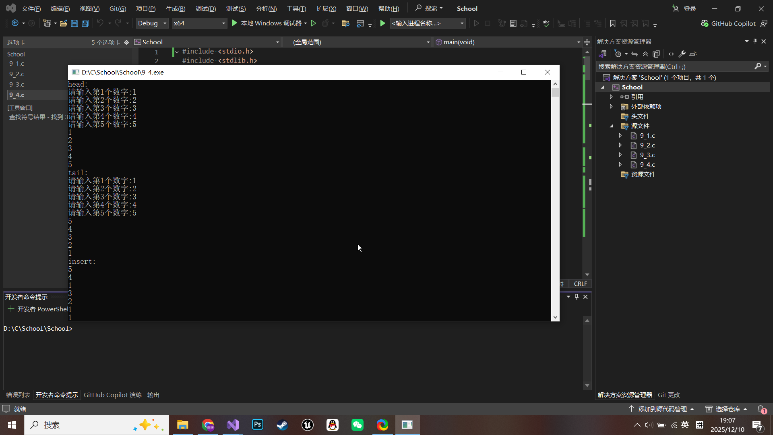
Task: Collapse the 源文件 folder node
Action: pyautogui.click(x=612, y=126)
